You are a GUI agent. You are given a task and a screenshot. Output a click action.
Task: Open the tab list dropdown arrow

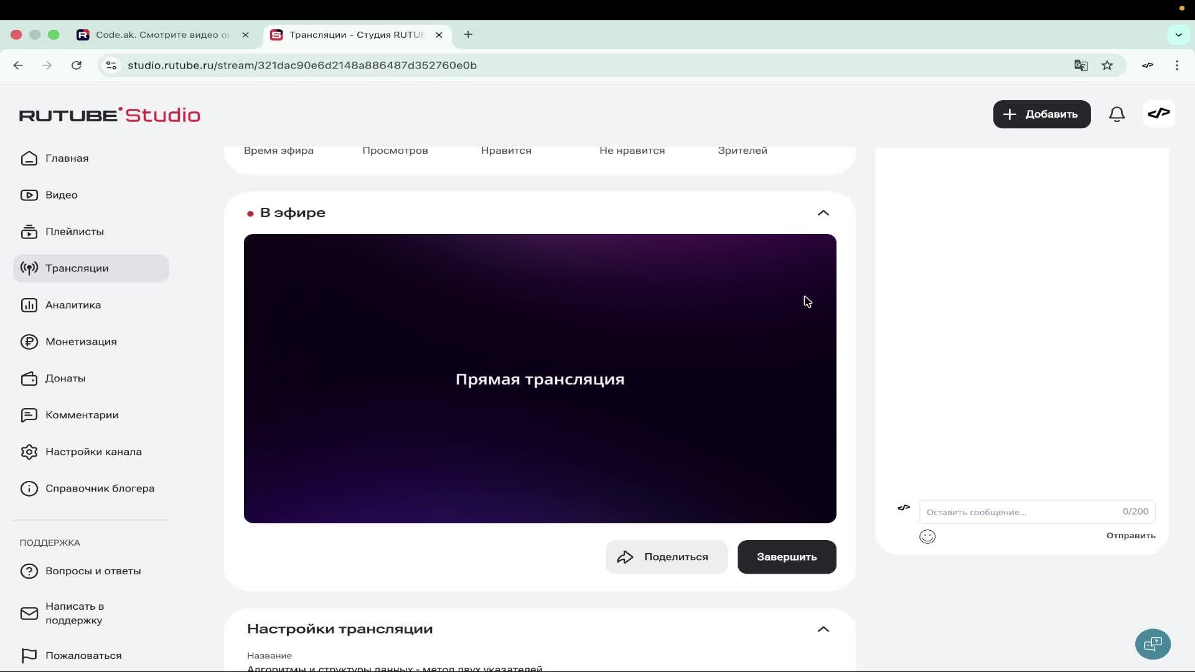[x=1178, y=35]
